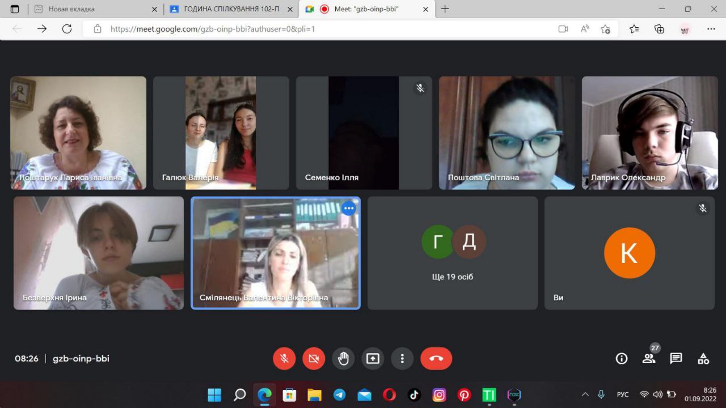Image resolution: width=726 pixels, height=408 pixels.
Task: Click the meet.google.com address bar
Action: coord(318,29)
